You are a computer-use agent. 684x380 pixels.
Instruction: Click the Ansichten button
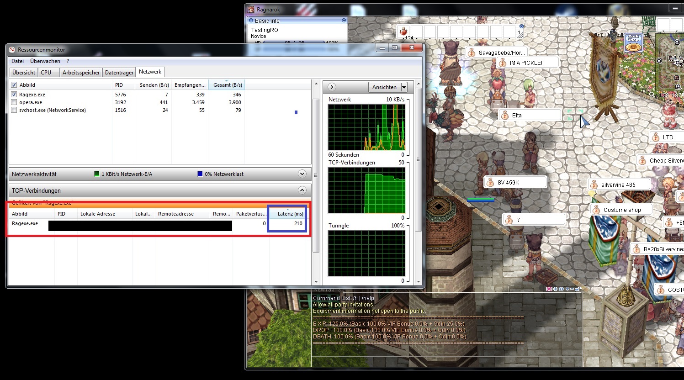384,87
